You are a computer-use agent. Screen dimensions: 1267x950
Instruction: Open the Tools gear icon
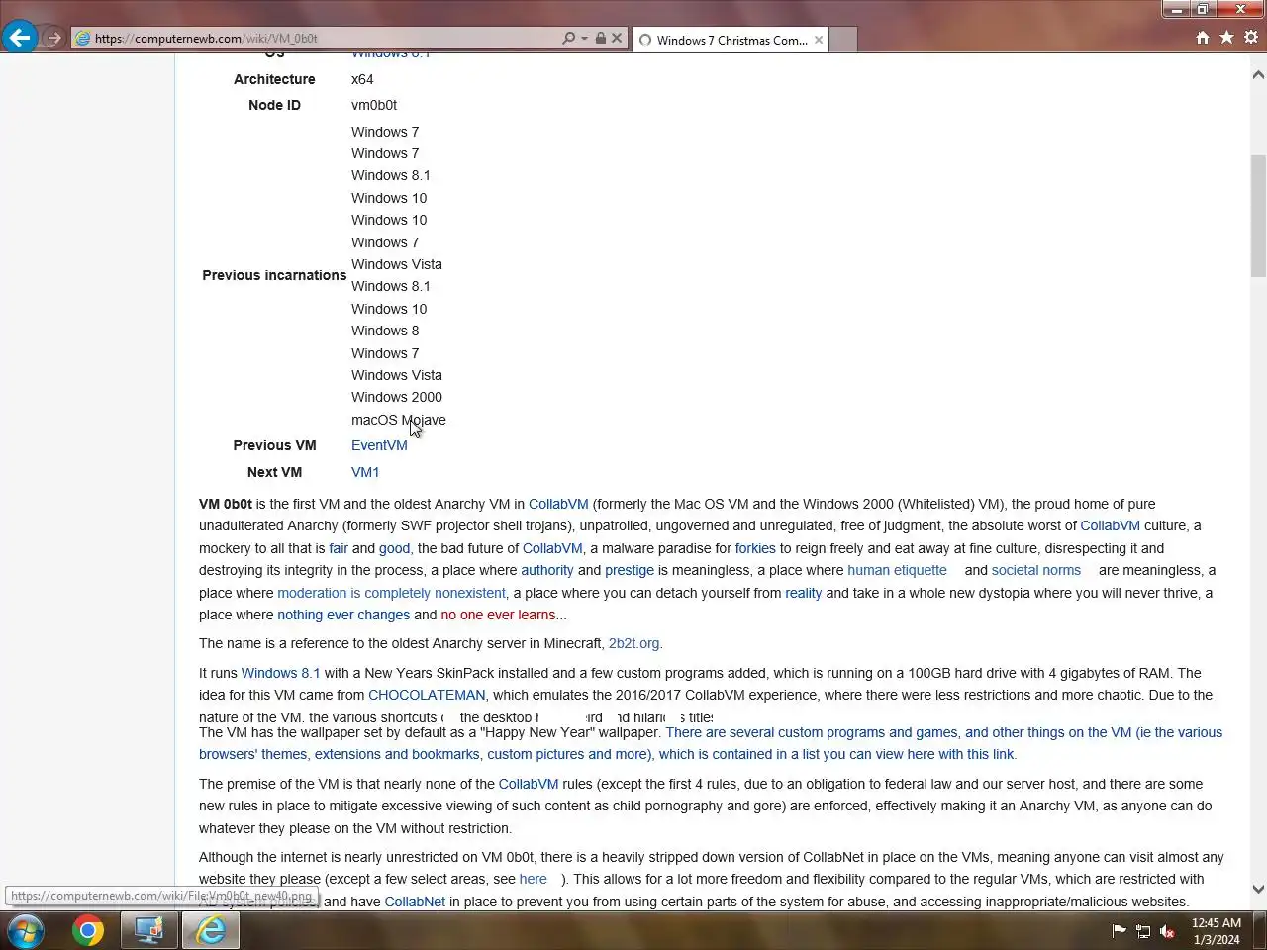1251,37
